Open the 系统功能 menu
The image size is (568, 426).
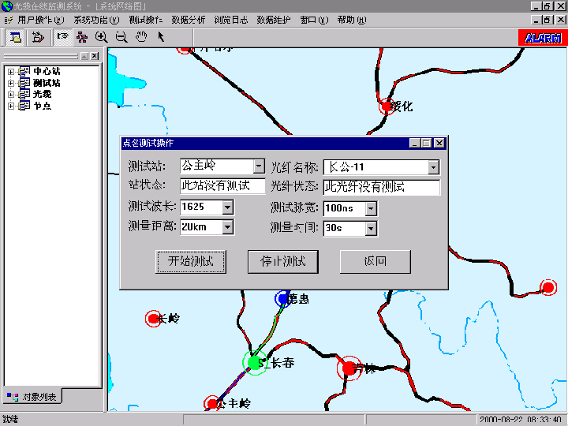(96, 20)
